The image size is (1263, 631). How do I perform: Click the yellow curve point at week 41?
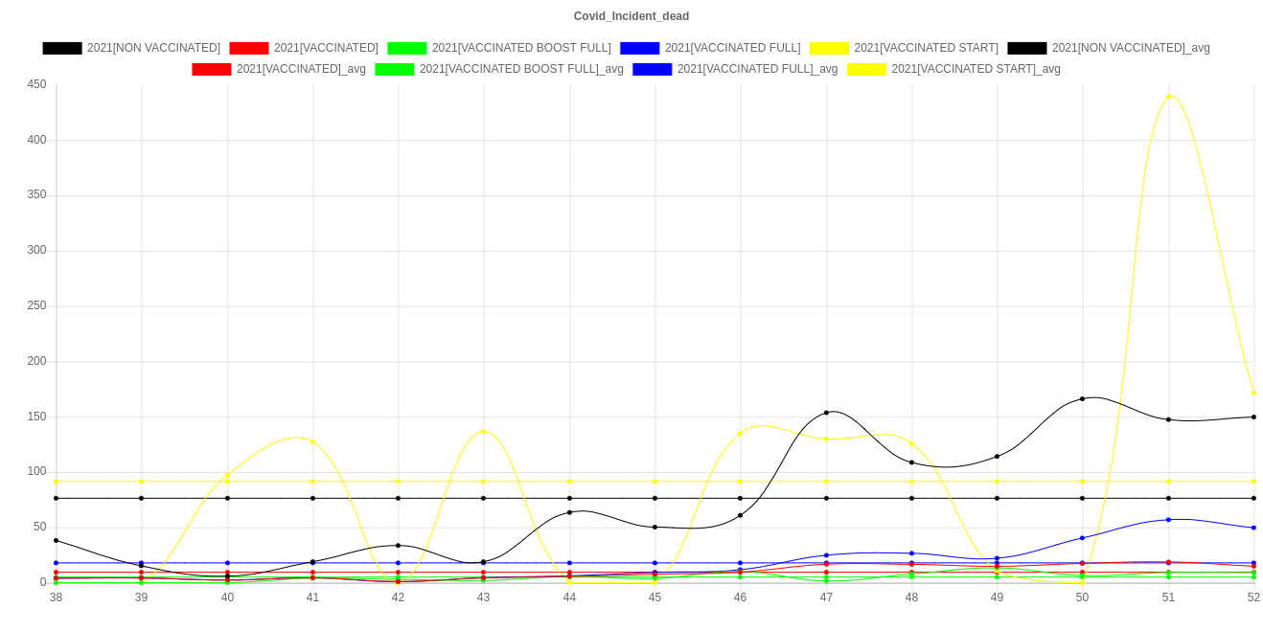pyautogui.click(x=312, y=441)
